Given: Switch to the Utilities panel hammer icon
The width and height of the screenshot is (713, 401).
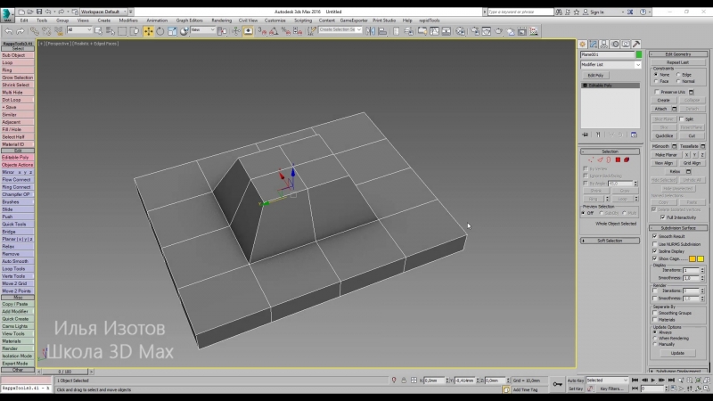Looking at the screenshot, I should 637,45.
